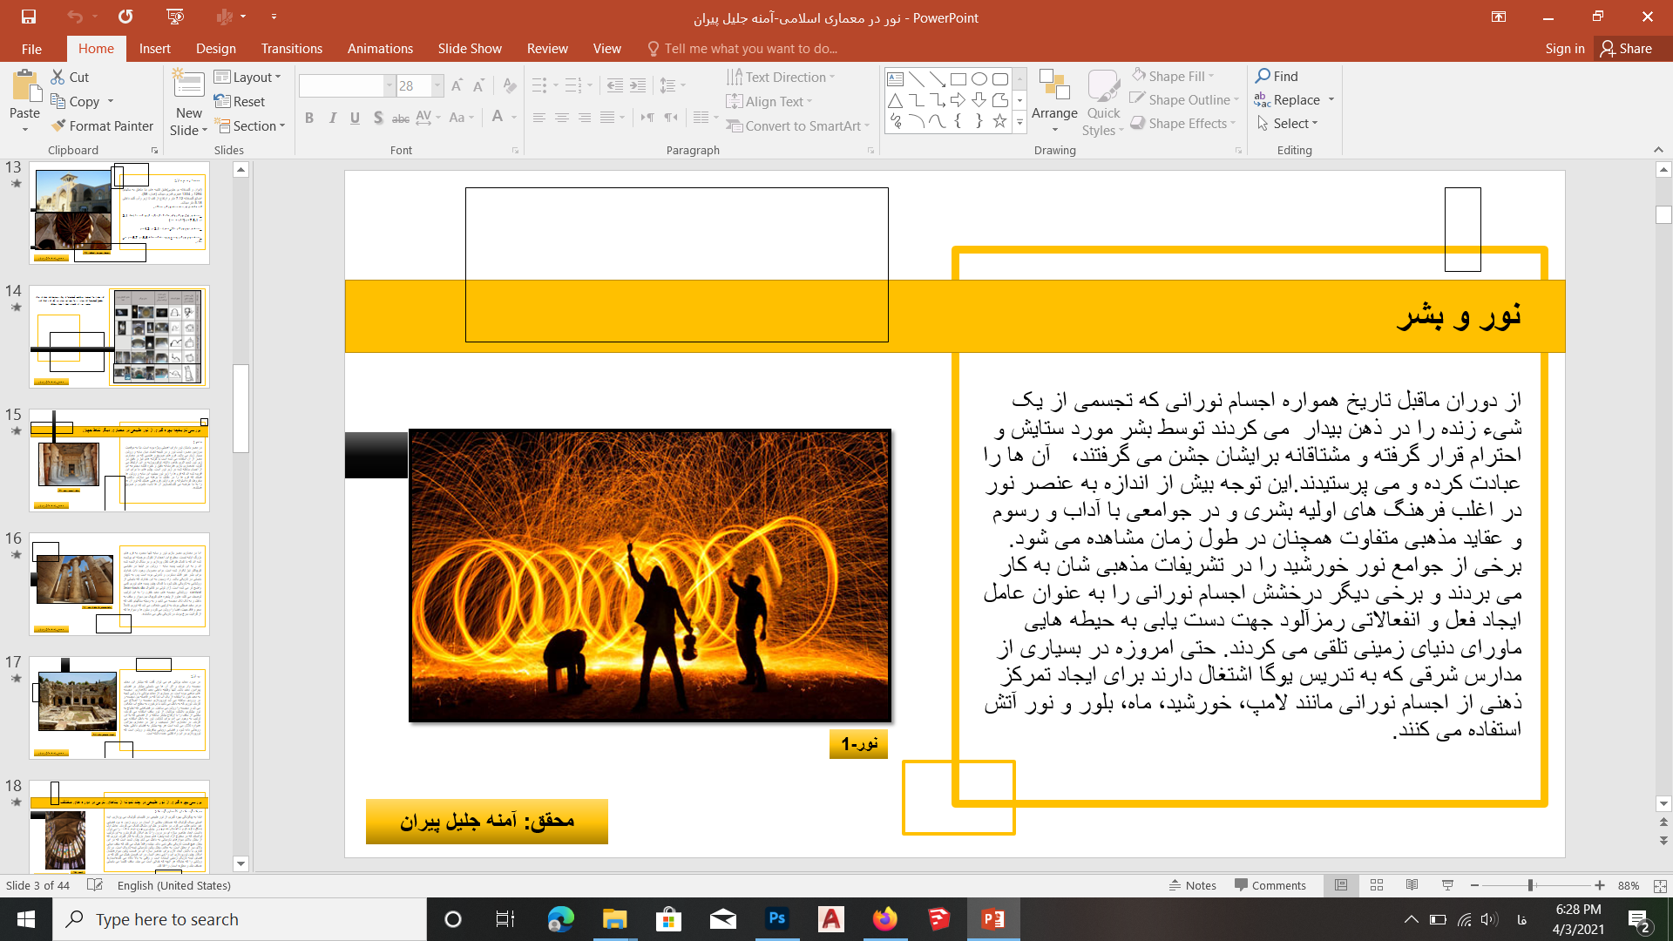
Task: Open the Layout dropdown
Action: (248, 77)
